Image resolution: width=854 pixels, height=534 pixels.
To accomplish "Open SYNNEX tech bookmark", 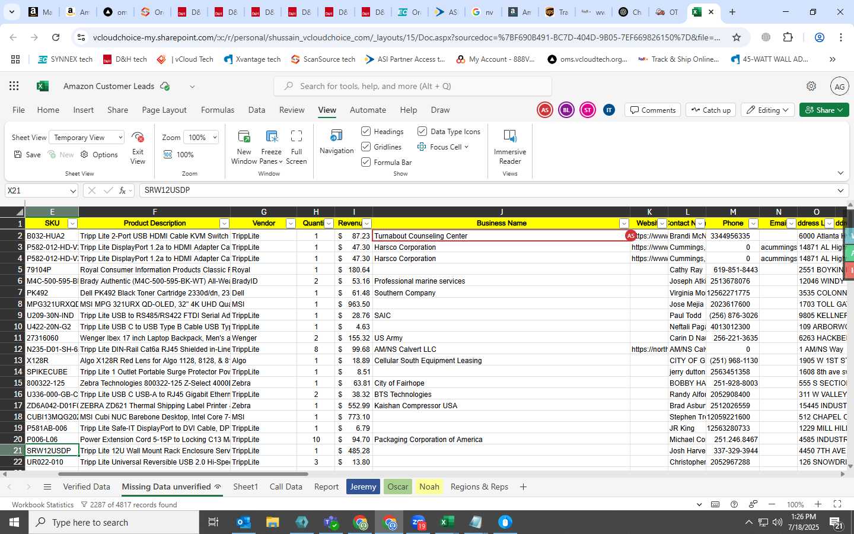I will pyautogui.click(x=65, y=59).
